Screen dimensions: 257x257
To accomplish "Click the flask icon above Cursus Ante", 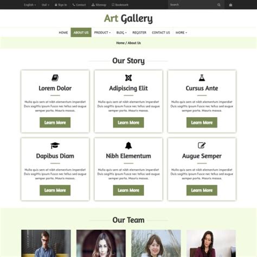I will (202, 78).
